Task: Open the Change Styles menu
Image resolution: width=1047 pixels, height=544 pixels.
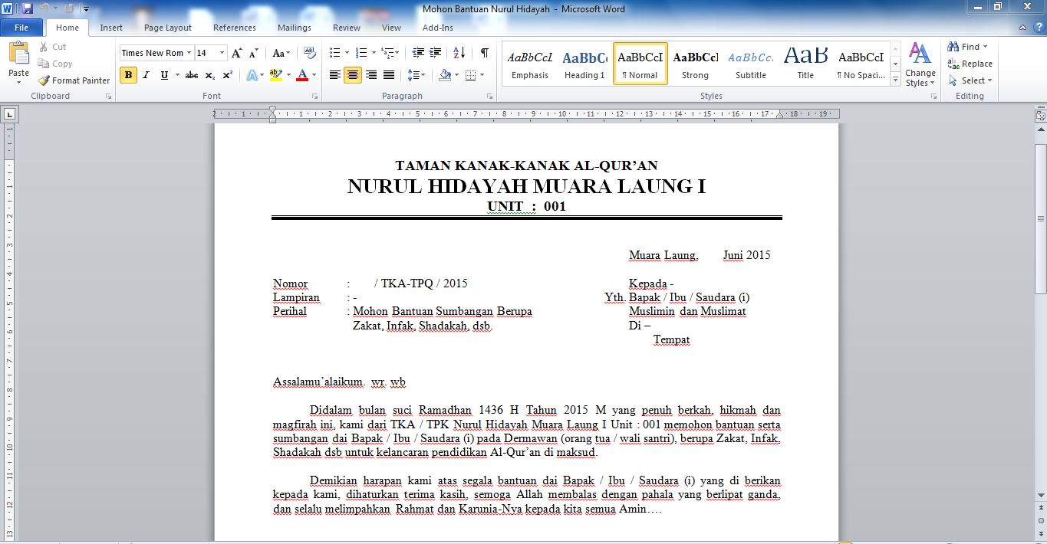Action: click(x=920, y=64)
